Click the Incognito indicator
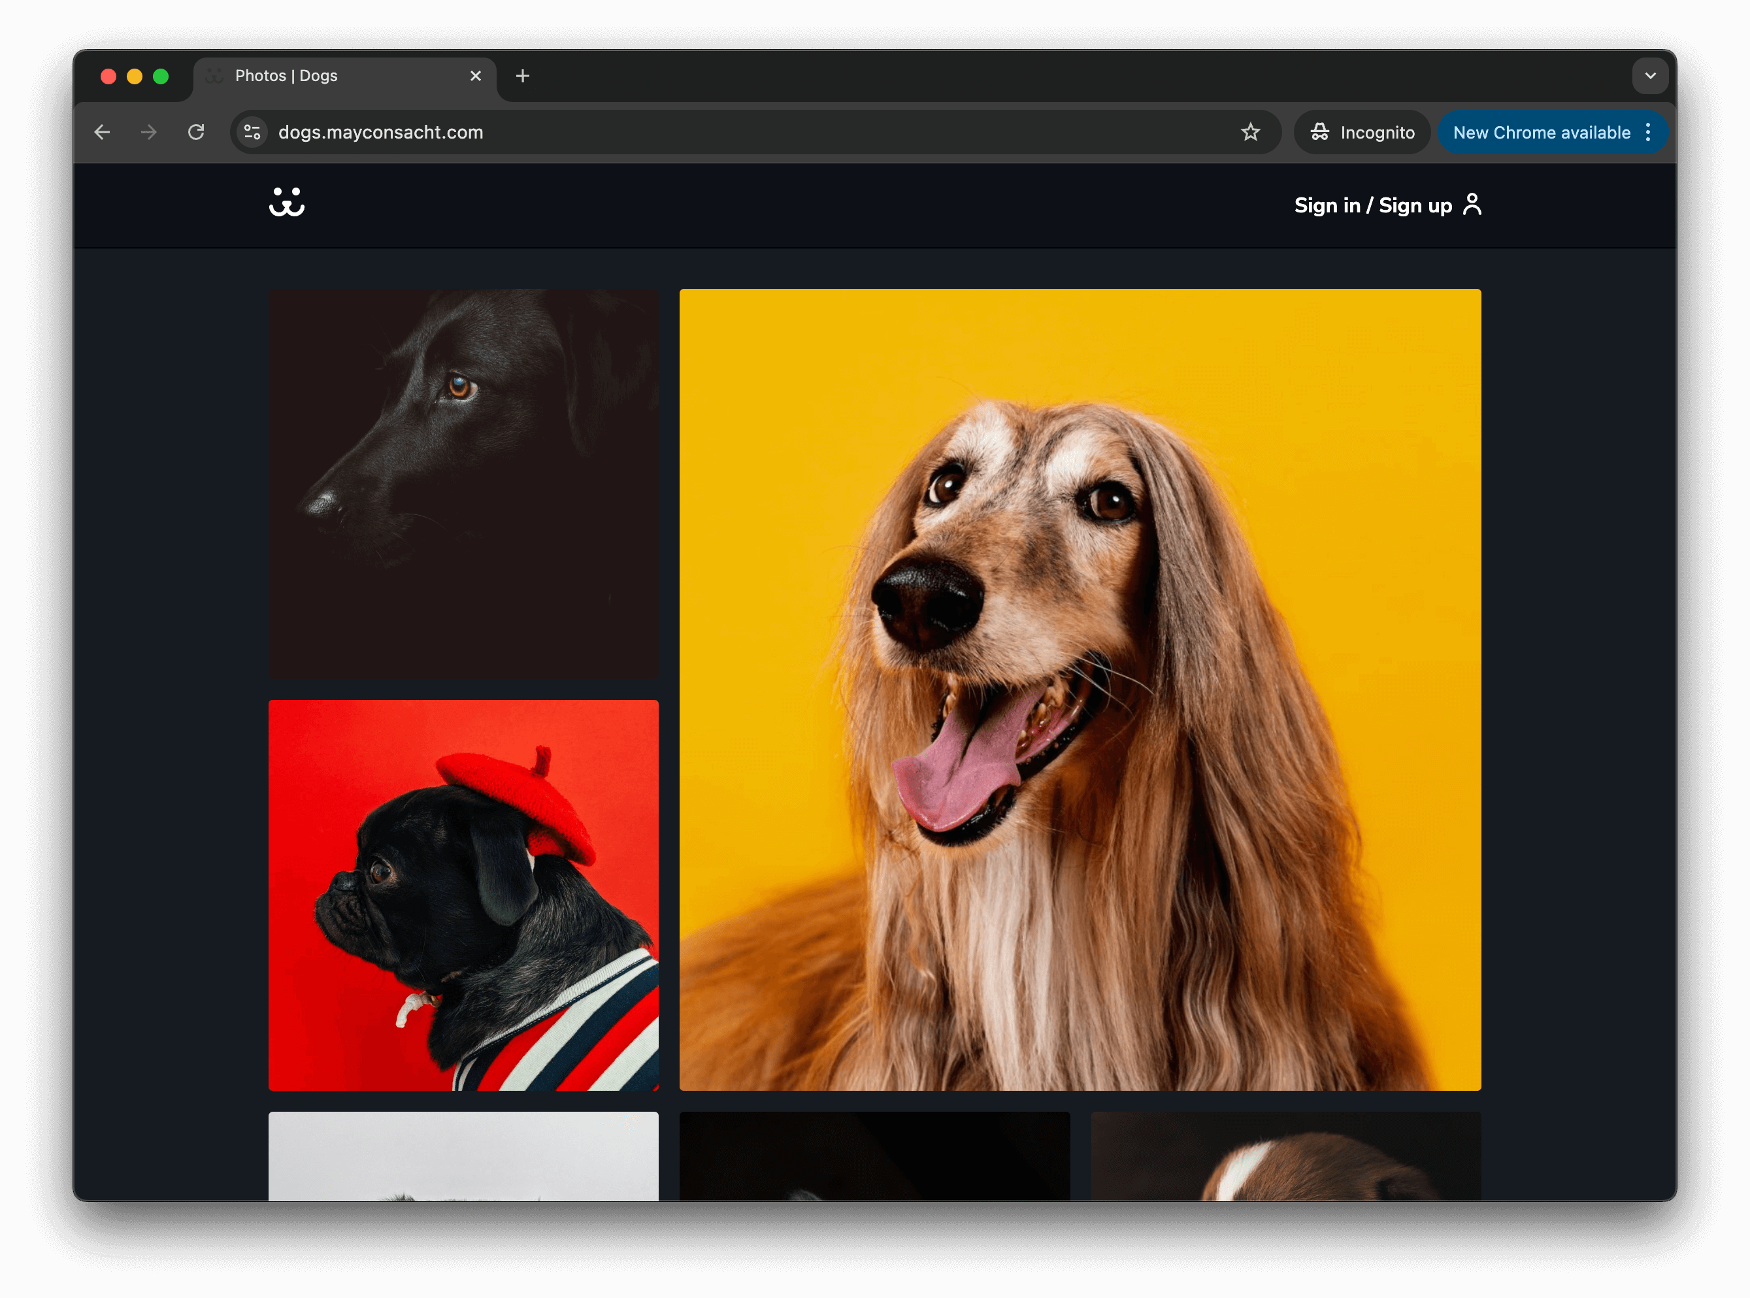Image resolution: width=1750 pixels, height=1298 pixels. 1362,132
